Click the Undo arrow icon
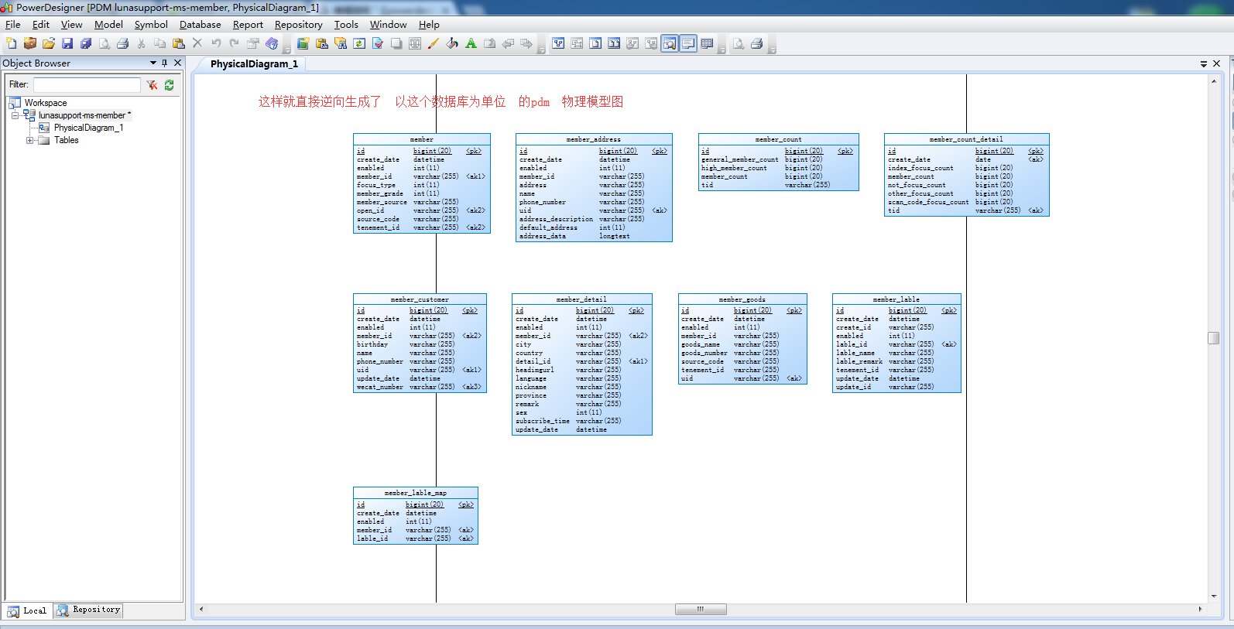1234x629 pixels. (216, 43)
